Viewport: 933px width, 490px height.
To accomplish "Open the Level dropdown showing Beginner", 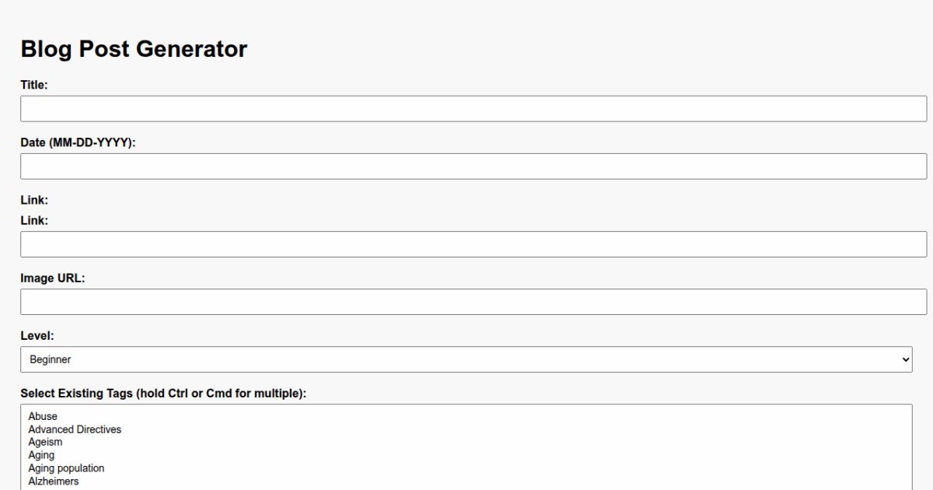I will pos(465,359).
